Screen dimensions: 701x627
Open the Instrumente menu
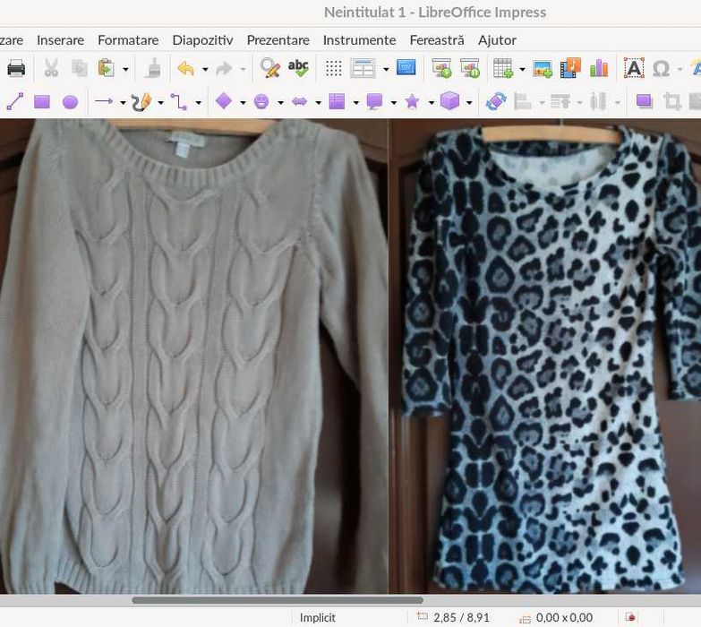(x=359, y=39)
